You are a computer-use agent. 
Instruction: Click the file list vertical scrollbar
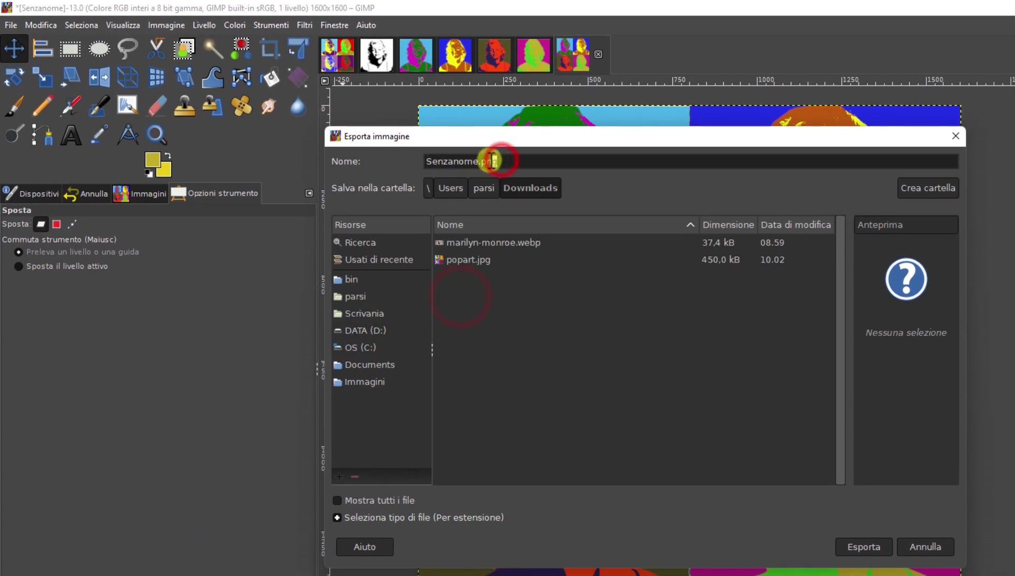click(x=841, y=350)
